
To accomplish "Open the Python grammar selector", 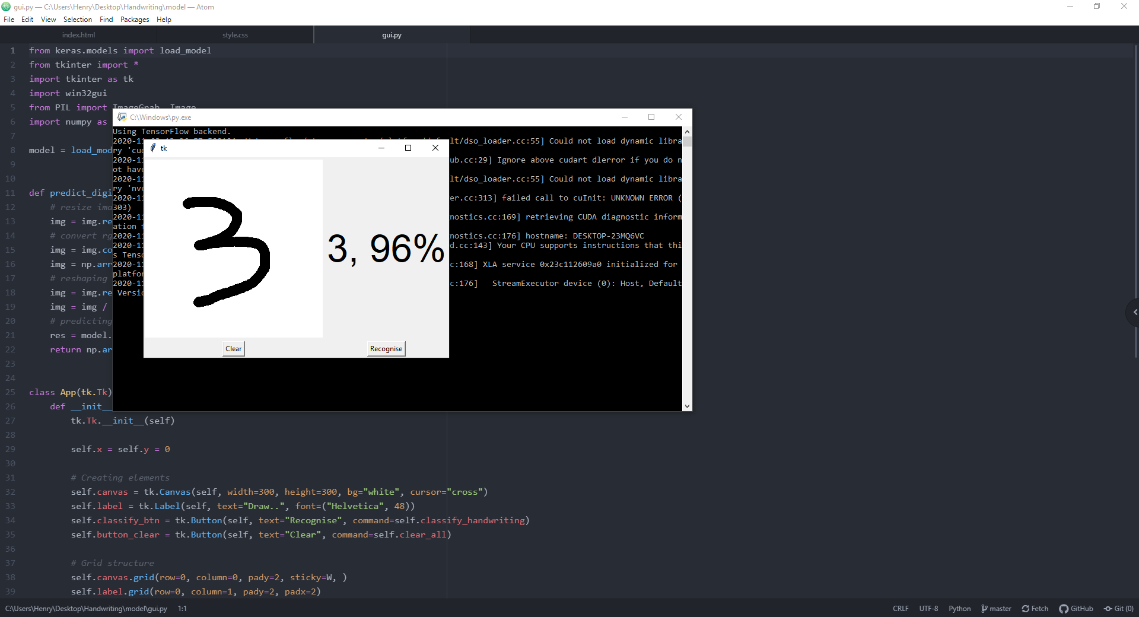I will [x=959, y=609].
